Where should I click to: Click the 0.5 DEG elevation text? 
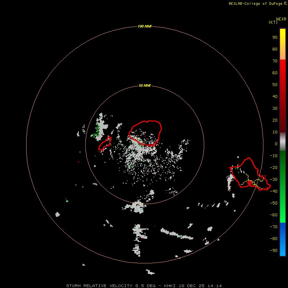tap(146, 286)
